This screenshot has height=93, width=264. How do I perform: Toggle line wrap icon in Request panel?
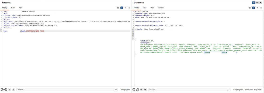coord(122,8)
